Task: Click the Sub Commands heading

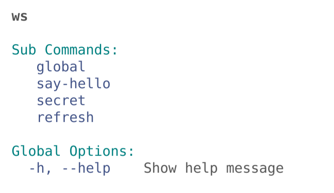Action: coord(65,50)
